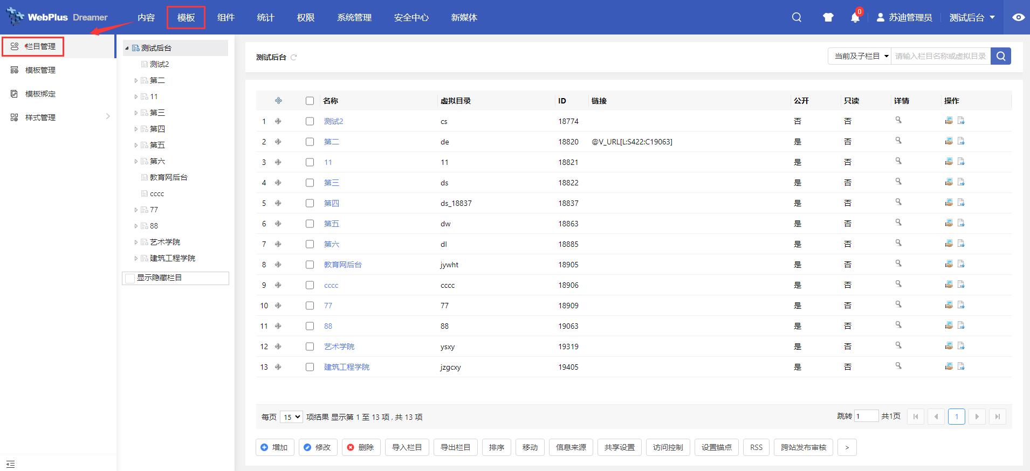This screenshot has height=471, width=1030.
Task: Open the 组件 top menu
Action: (226, 17)
